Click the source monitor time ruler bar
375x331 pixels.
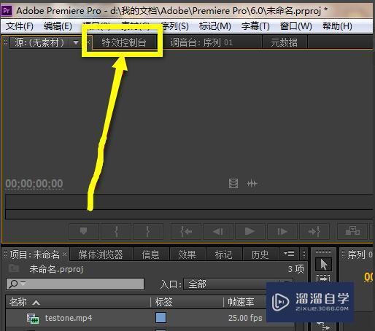pos(189,202)
